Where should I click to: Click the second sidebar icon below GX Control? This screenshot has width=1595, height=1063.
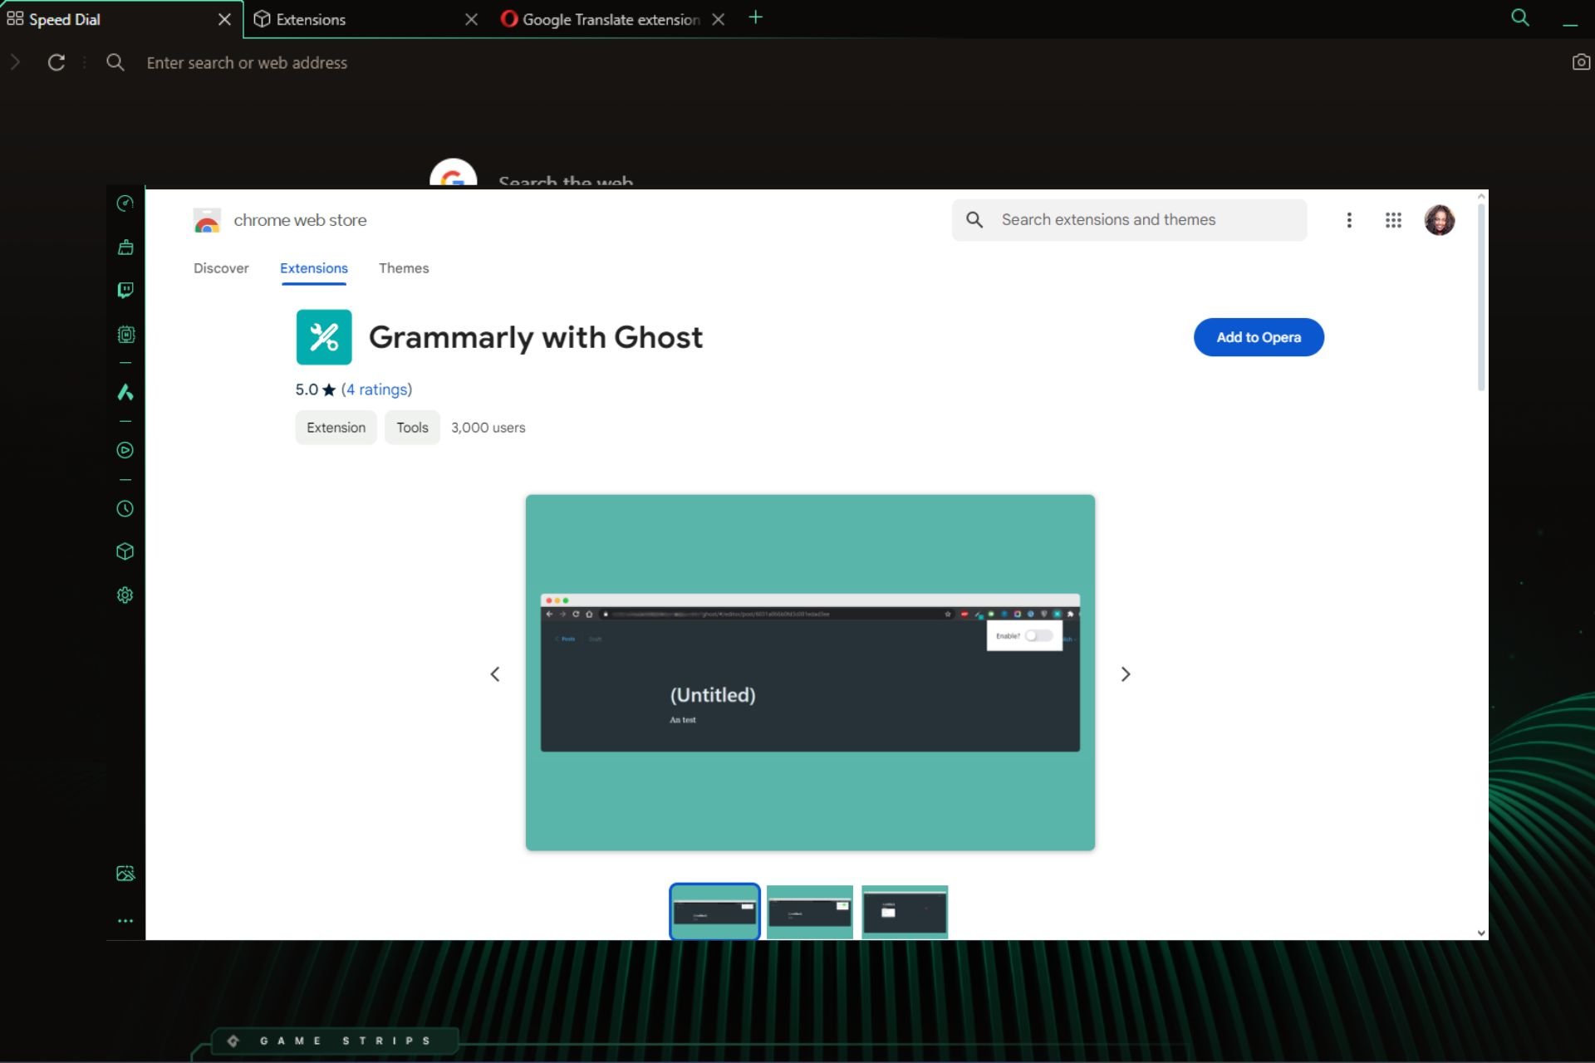click(125, 247)
